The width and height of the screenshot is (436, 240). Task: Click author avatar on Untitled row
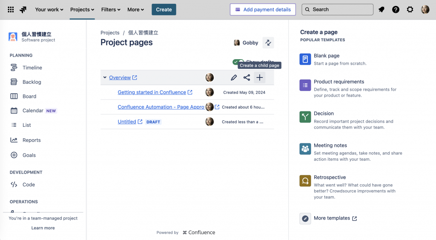209,122
